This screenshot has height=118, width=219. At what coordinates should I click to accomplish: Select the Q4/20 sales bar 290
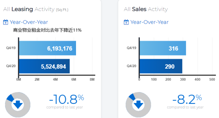(161, 66)
